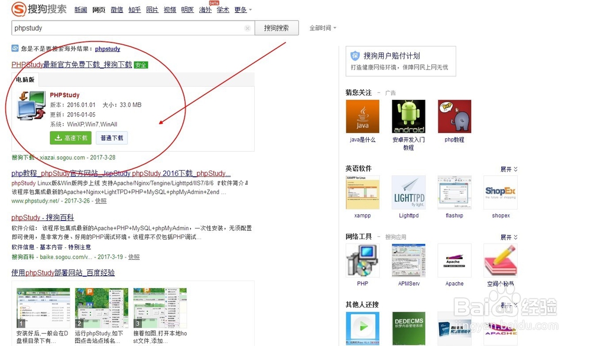
Task: Click the www.phpstudy.net/ green URL
Action: (x=35, y=201)
